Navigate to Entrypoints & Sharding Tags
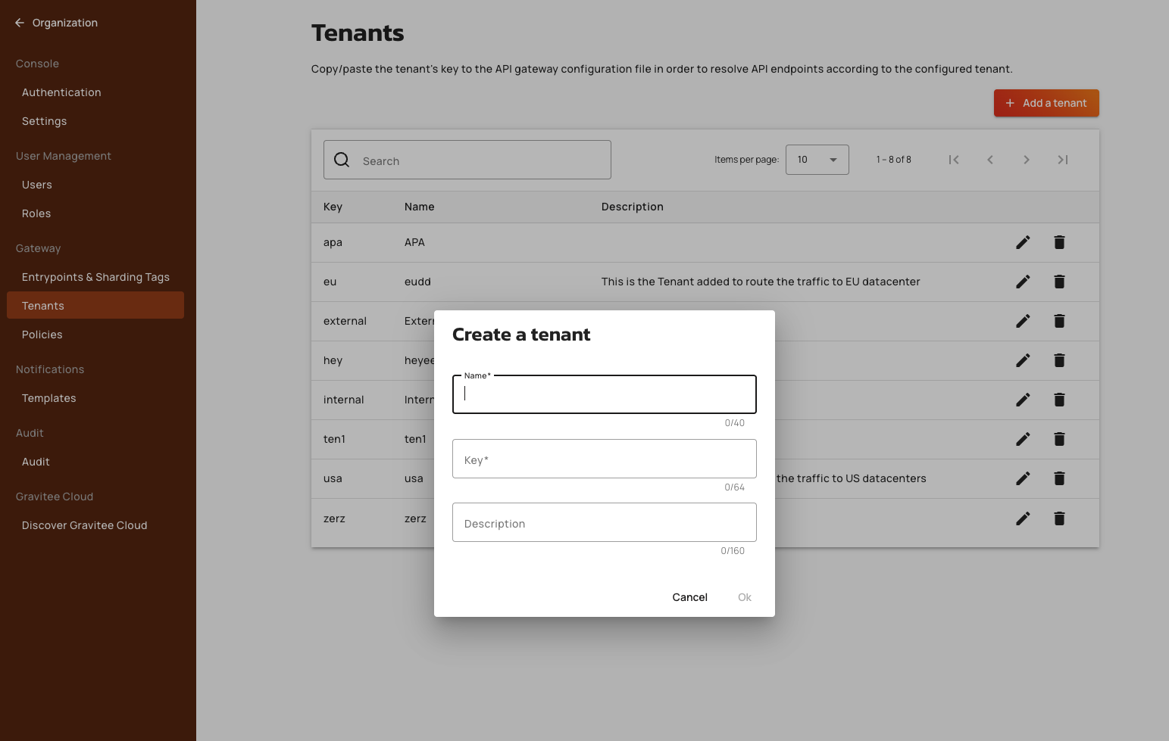The width and height of the screenshot is (1169, 741). tap(95, 277)
